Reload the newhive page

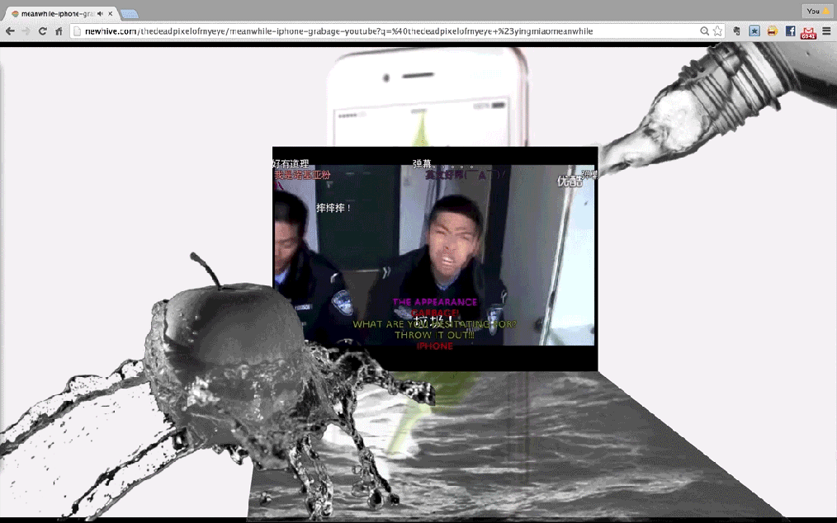coord(43,31)
